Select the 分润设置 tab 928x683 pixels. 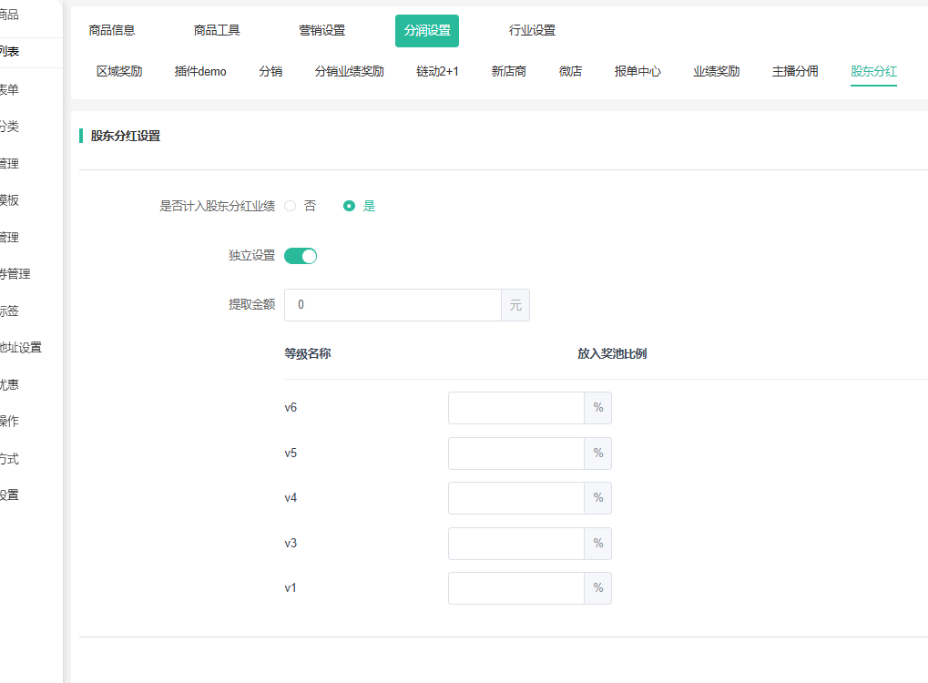(427, 30)
